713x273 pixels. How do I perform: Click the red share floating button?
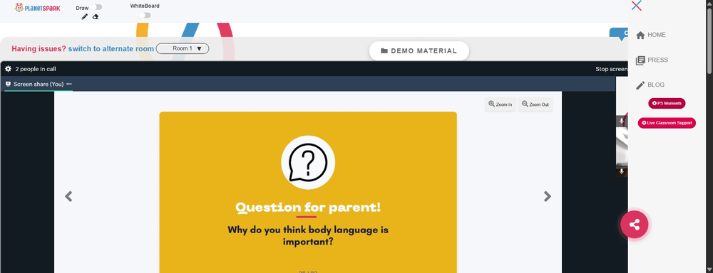click(x=635, y=225)
